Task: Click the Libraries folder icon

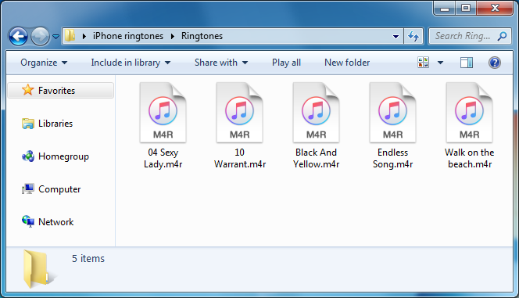Action: click(28, 124)
